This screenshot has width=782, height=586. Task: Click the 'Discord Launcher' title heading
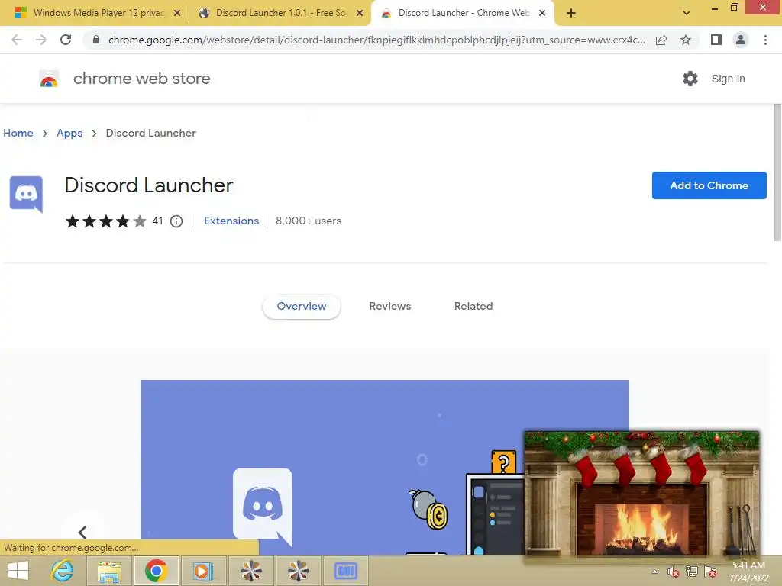149,185
